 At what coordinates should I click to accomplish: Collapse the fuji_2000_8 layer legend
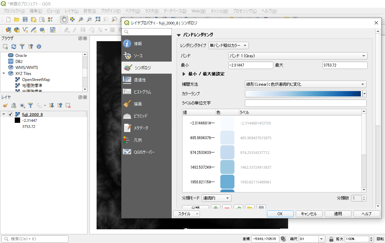coord(4,114)
